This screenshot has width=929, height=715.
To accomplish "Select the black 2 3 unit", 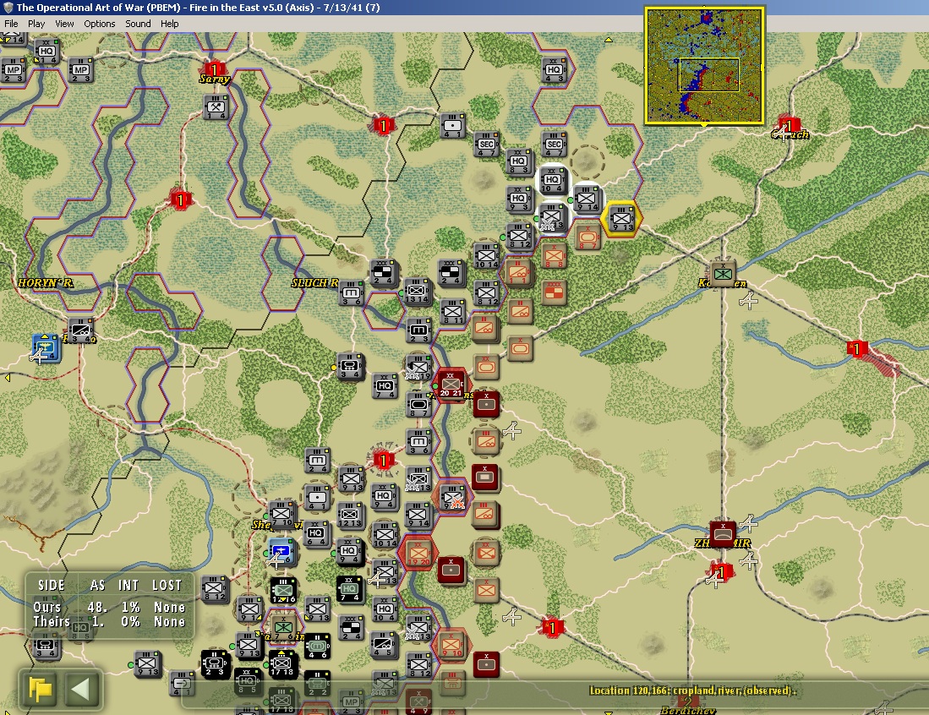I will point(215,664).
